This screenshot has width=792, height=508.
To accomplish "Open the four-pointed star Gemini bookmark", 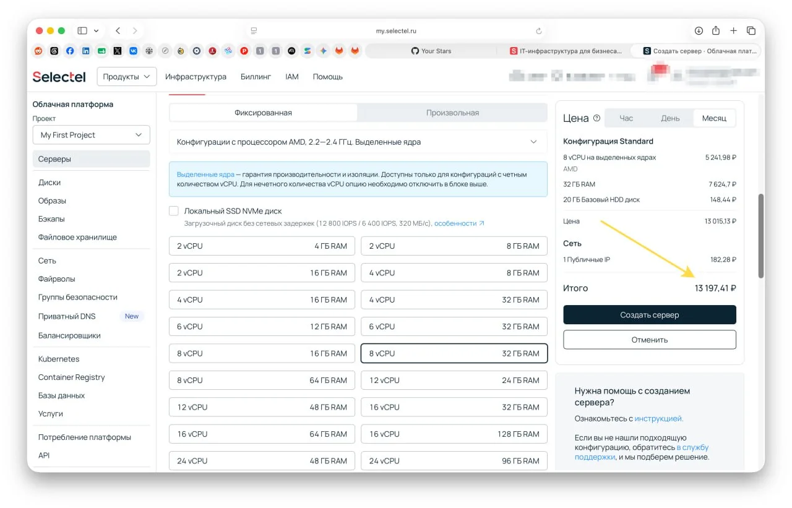I will pos(323,51).
